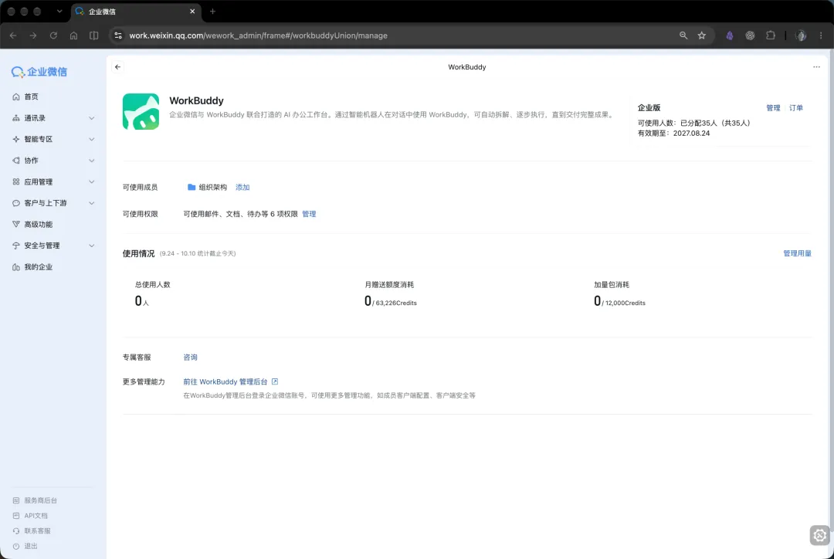
Task: Click the 0 / 63,226Credits value
Action: [x=391, y=302]
